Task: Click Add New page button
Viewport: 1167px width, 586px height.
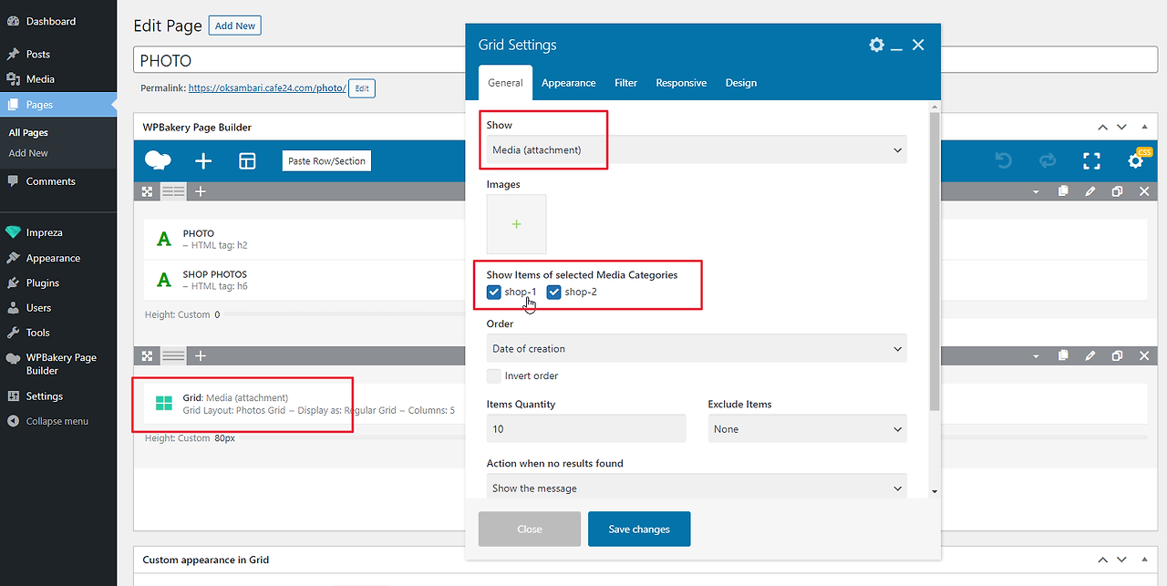Action: coord(235,26)
